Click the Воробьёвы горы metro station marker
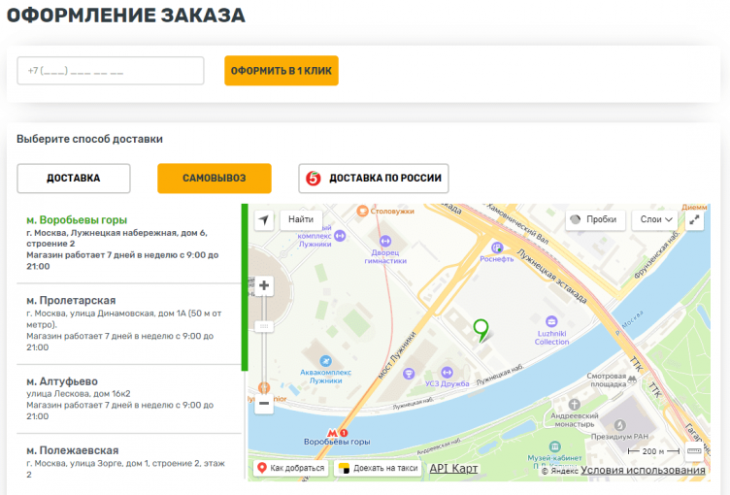Screen dimensions: 730x495 pos(338,433)
